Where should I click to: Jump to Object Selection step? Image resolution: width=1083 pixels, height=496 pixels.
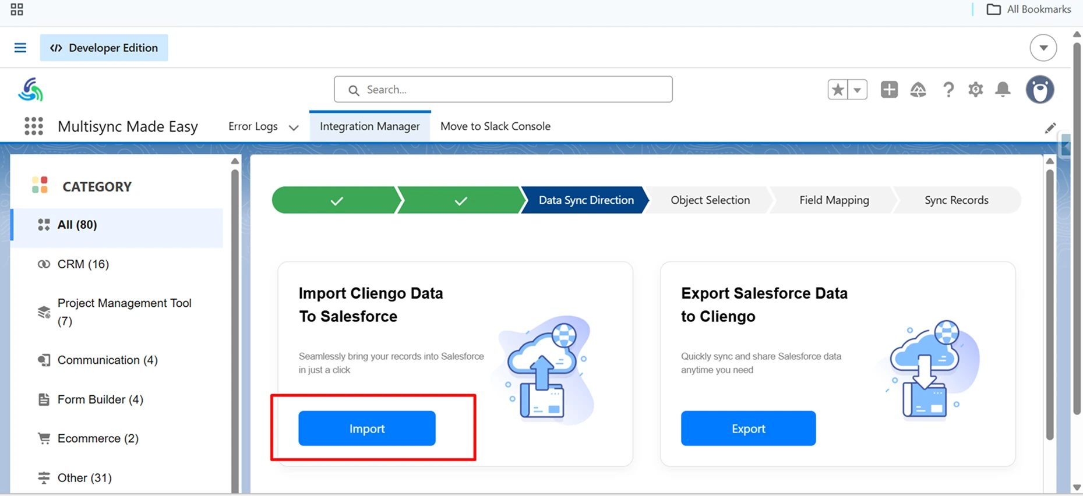(710, 200)
